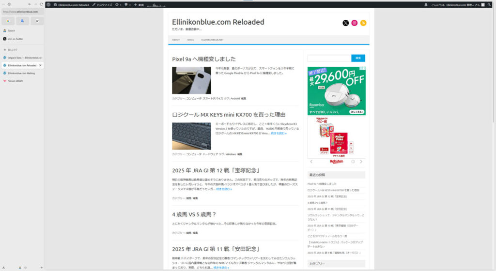Open comments icon in WordPress admin bar
Image resolution: width=496 pixels, height=271 pixels.
[x=127, y=5]
